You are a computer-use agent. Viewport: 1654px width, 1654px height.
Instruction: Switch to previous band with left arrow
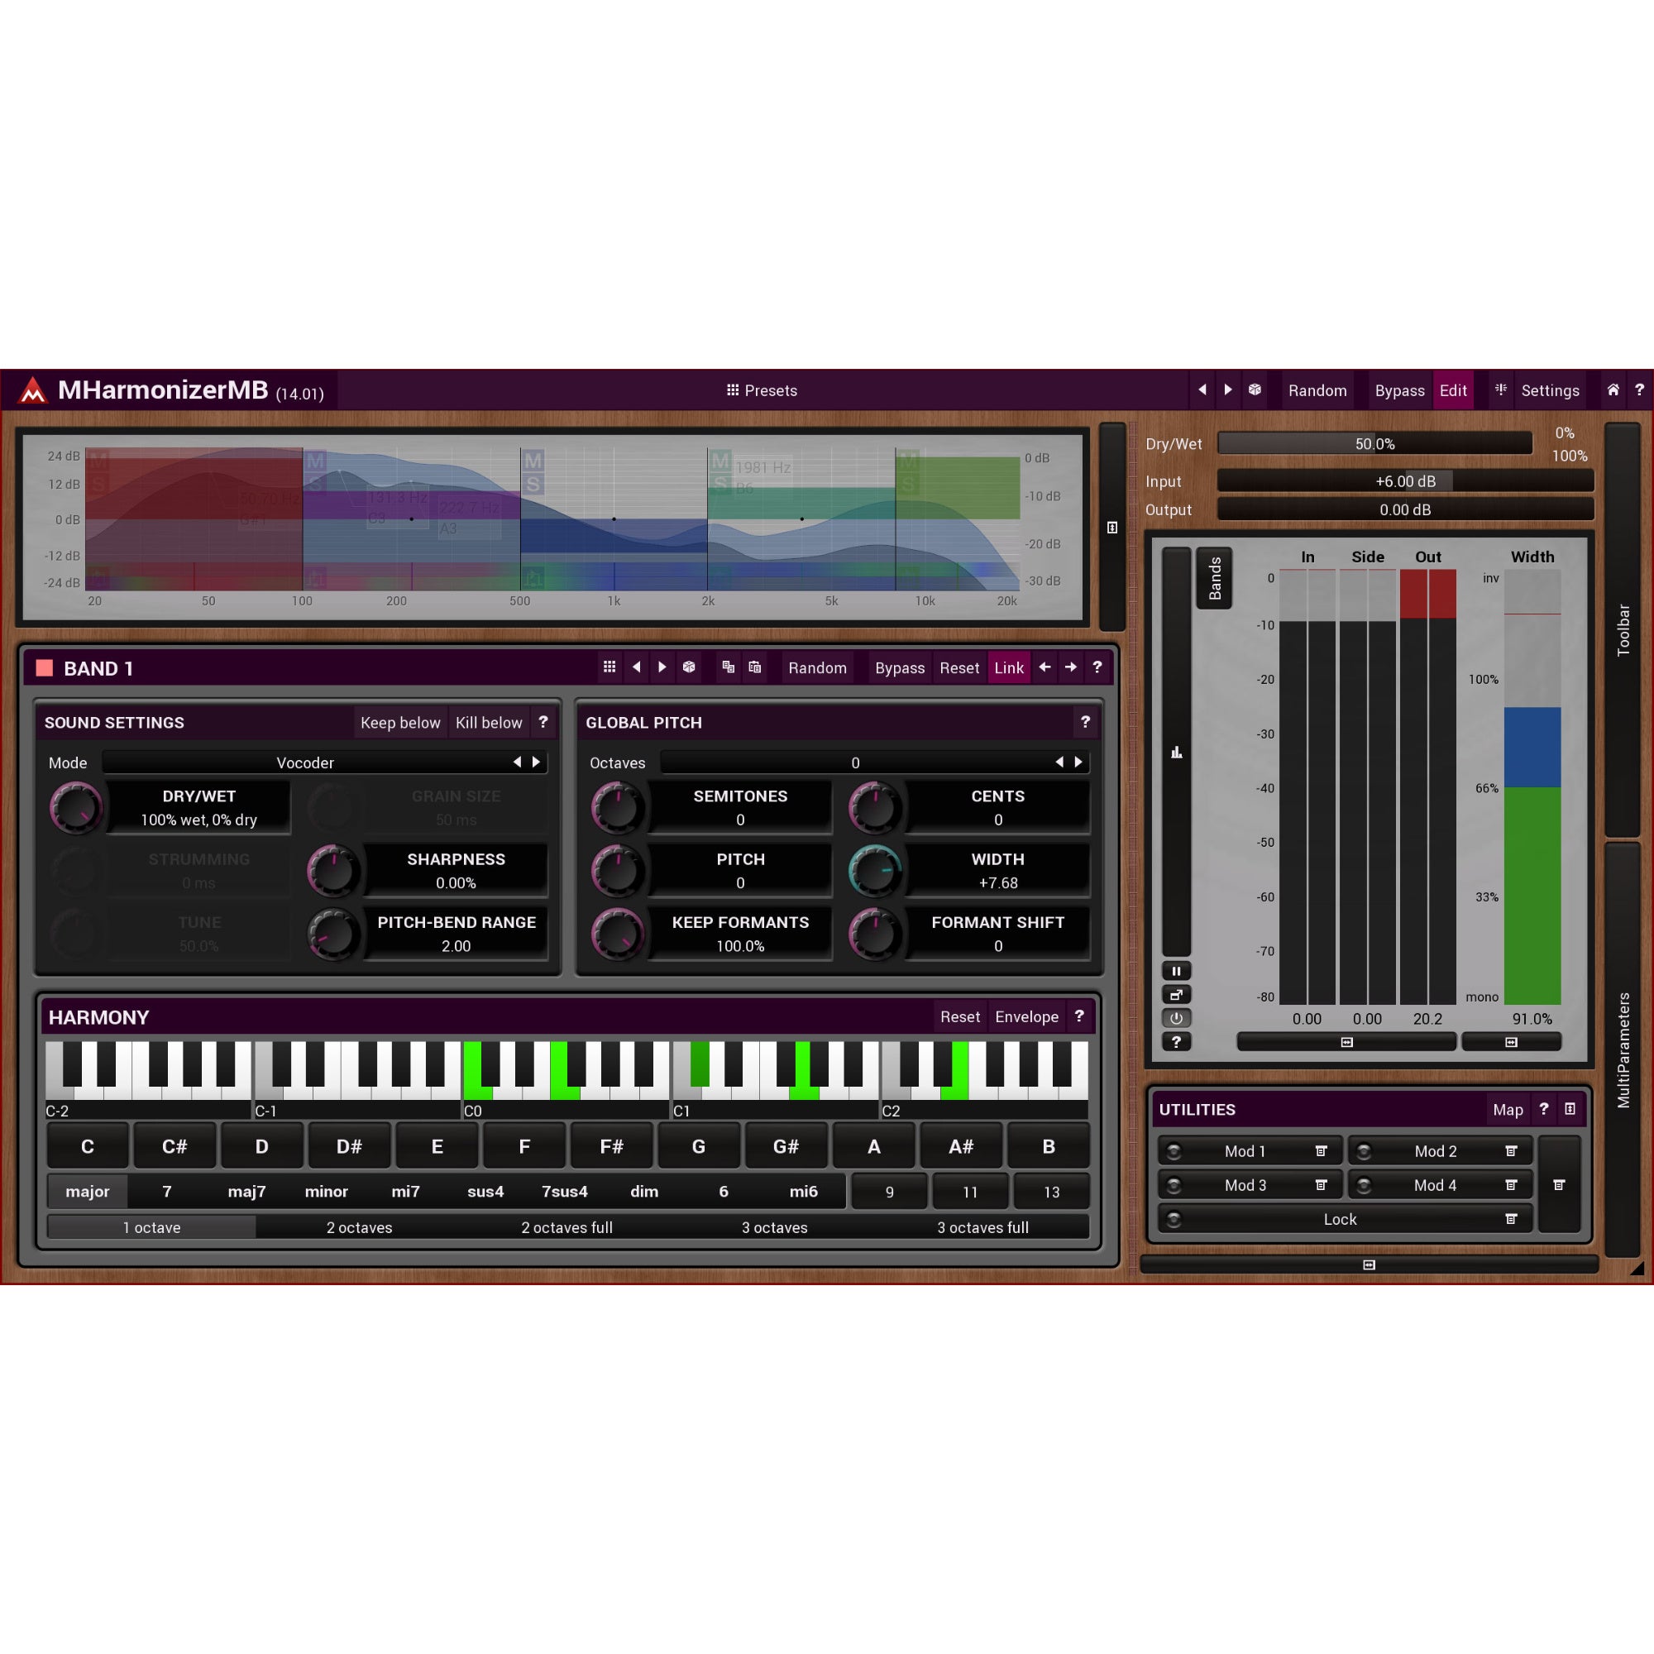(1045, 667)
